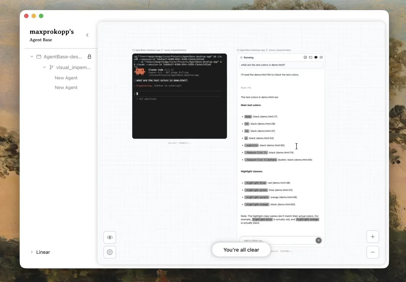Click the ".highlight-purple" code chip

(257, 197)
